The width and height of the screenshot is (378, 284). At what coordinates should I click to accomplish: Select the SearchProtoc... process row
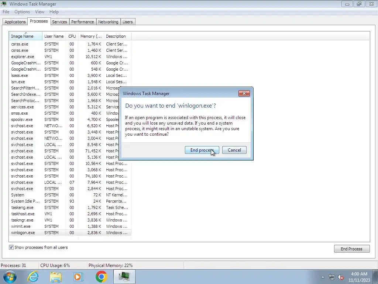pos(64,101)
